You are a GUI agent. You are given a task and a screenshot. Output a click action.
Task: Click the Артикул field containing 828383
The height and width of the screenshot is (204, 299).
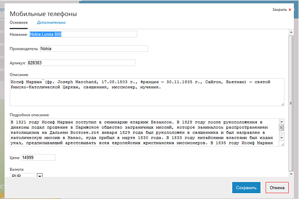(80, 63)
